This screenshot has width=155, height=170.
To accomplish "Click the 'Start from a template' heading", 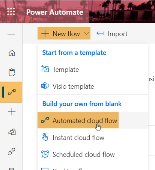I will [x=74, y=53].
